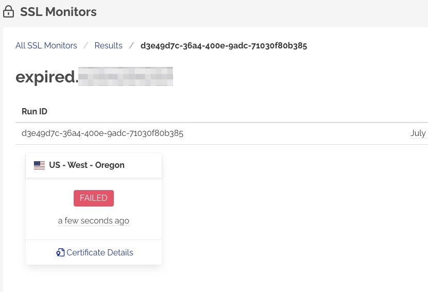Select the Run ID column header

tap(35, 112)
